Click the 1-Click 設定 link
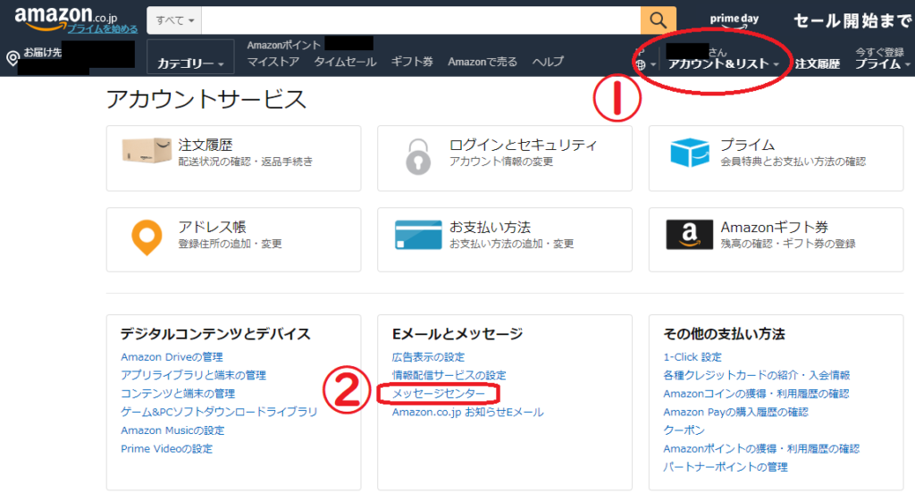 coord(692,357)
